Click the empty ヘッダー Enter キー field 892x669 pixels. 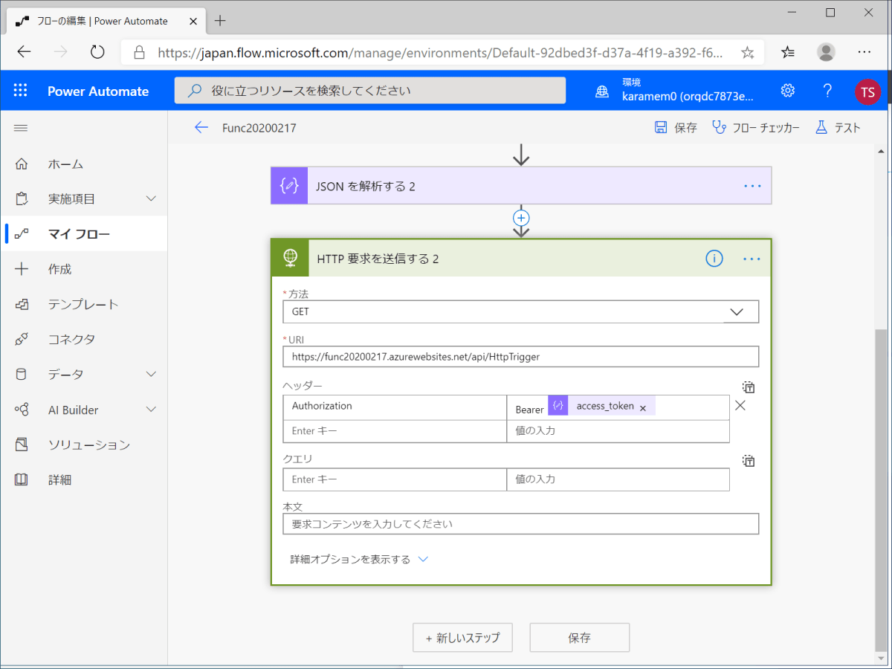click(395, 431)
